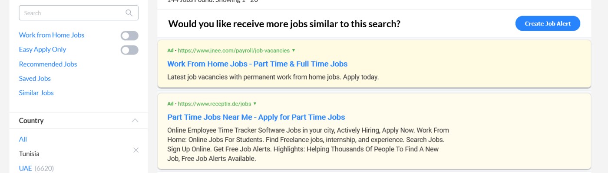
Task: Go to Saved Jobs
Action: point(35,78)
